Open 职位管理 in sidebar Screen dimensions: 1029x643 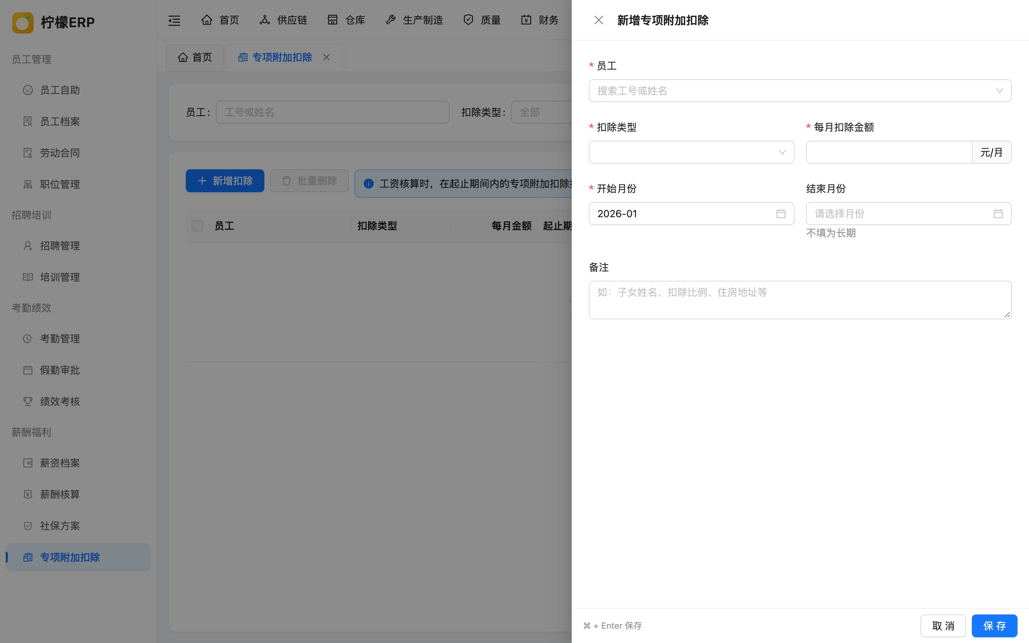point(78,185)
